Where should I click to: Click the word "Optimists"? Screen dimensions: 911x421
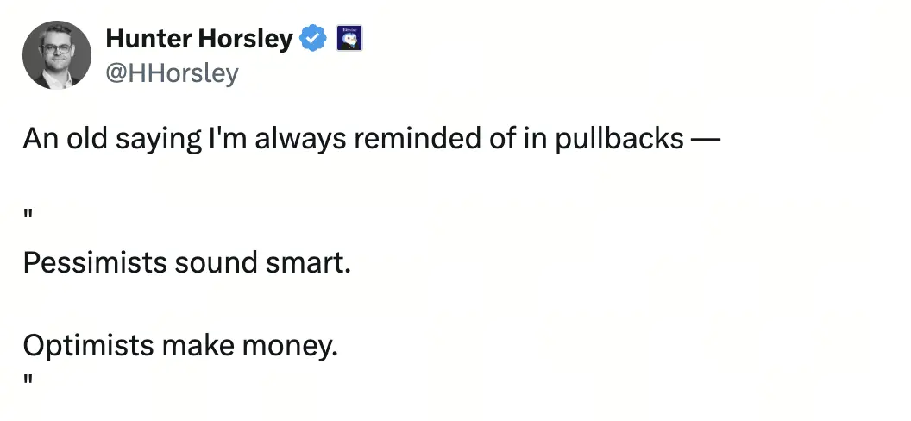(x=89, y=346)
